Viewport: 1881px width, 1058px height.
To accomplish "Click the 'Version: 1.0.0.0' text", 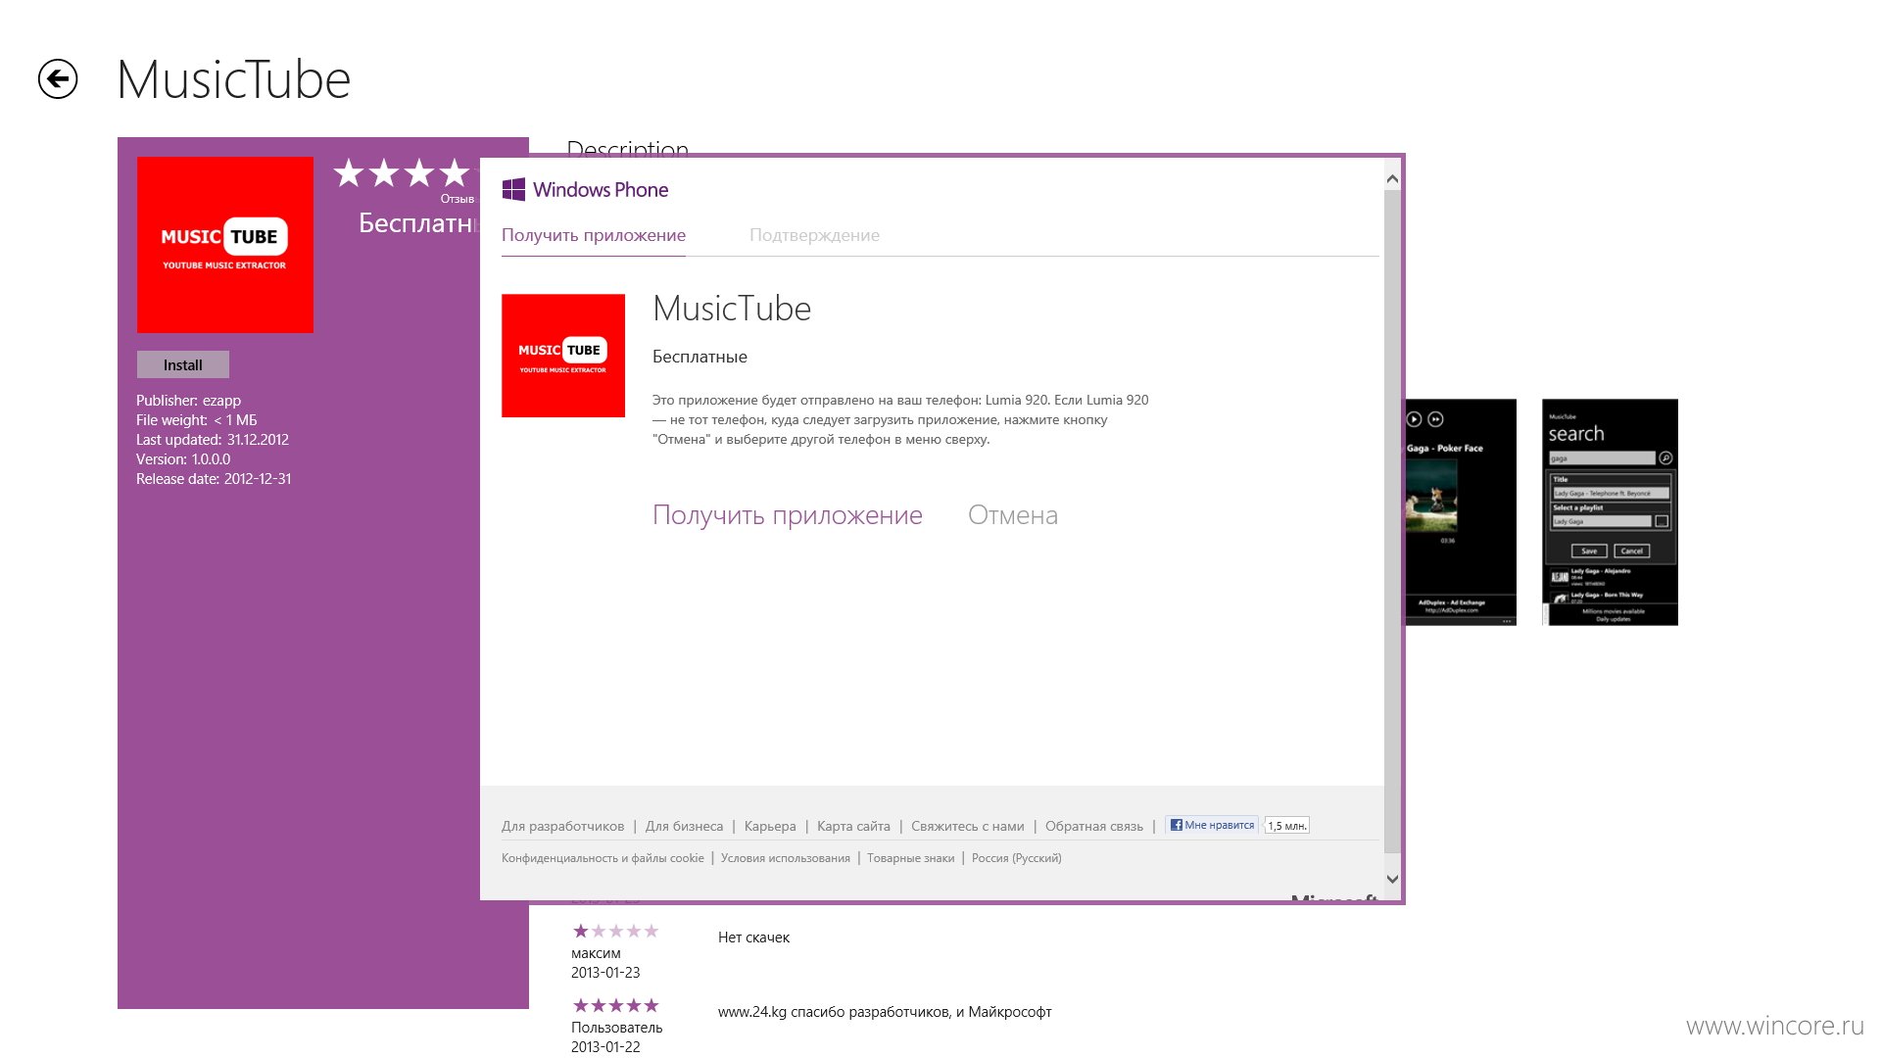I will point(183,459).
